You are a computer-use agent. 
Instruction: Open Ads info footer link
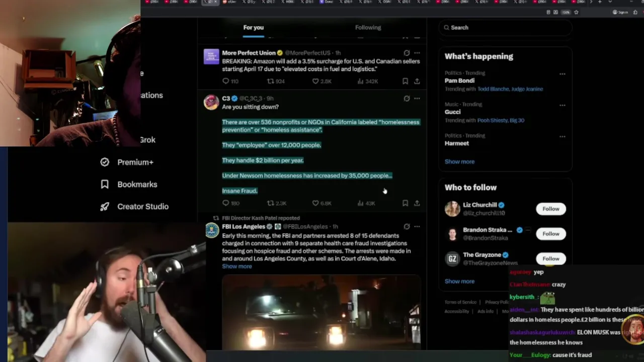[486, 311]
